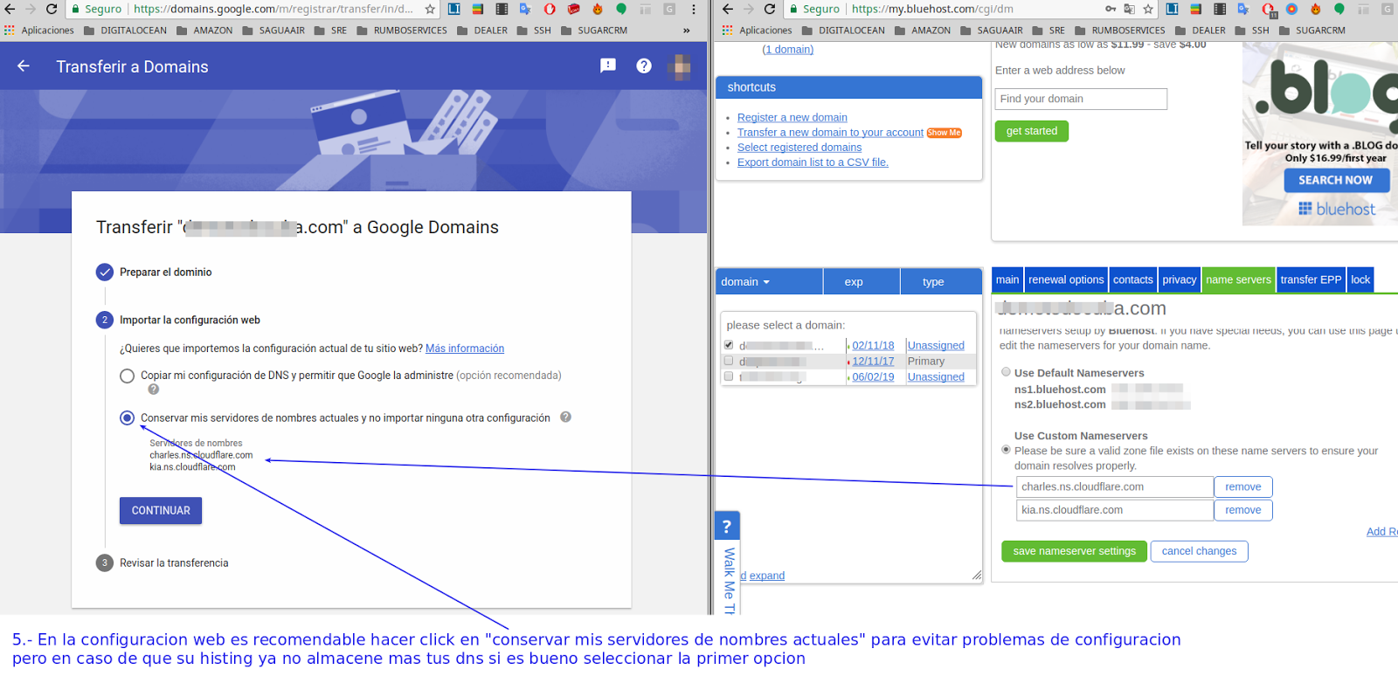Click the green get started button

coord(1031,131)
